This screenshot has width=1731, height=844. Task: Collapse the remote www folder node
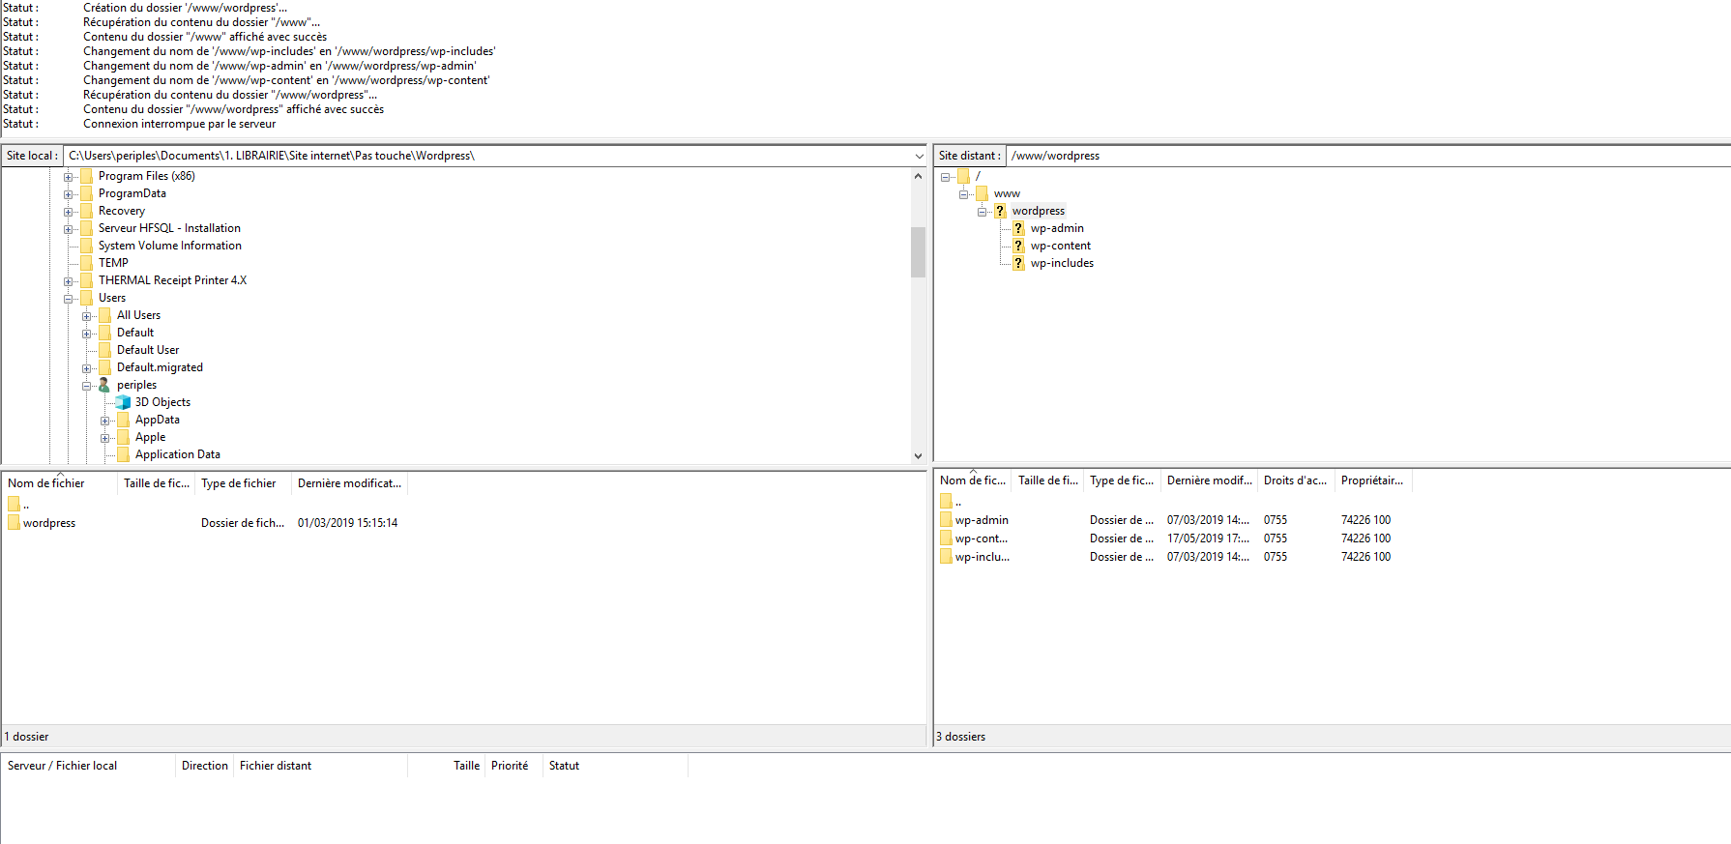(964, 194)
